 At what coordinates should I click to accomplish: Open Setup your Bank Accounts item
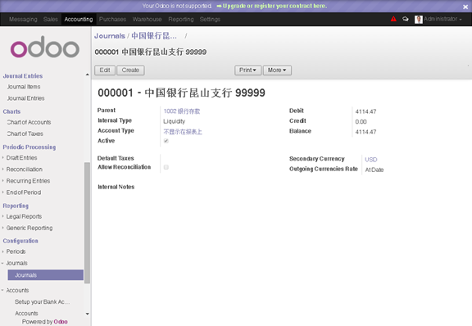pyautogui.click(x=42, y=301)
